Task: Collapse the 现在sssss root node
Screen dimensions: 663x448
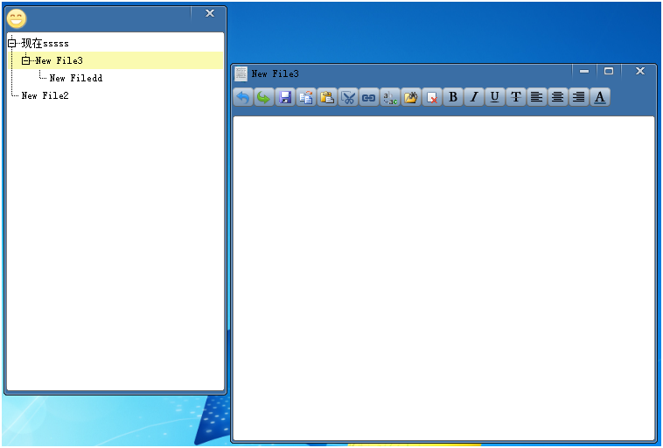Action: tap(12, 43)
